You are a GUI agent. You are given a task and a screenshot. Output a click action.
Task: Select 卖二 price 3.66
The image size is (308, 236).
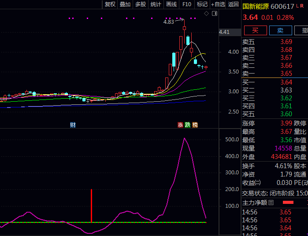286,66
